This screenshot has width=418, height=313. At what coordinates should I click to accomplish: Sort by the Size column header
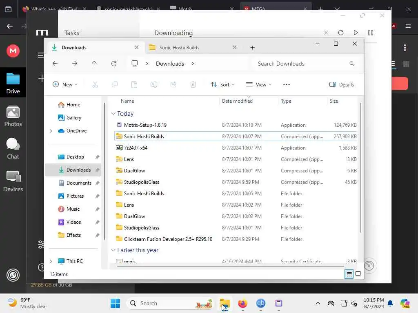point(334,101)
